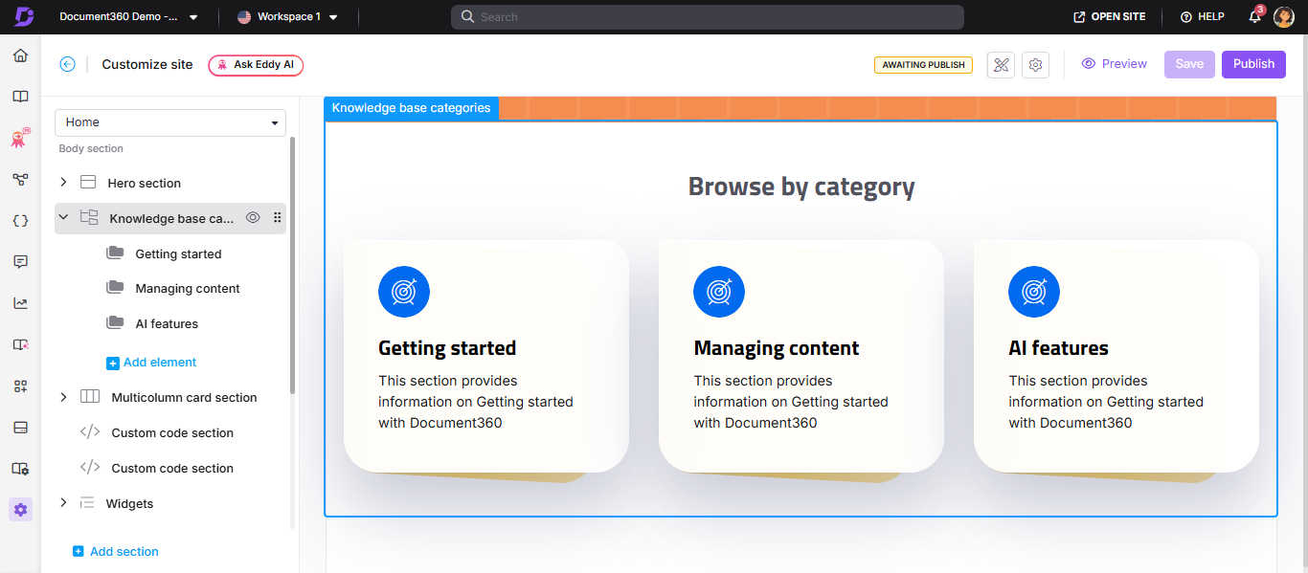Image resolution: width=1308 pixels, height=573 pixels.
Task: Click the Knowledge base categories blue label tab
Action: pos(412,108)
